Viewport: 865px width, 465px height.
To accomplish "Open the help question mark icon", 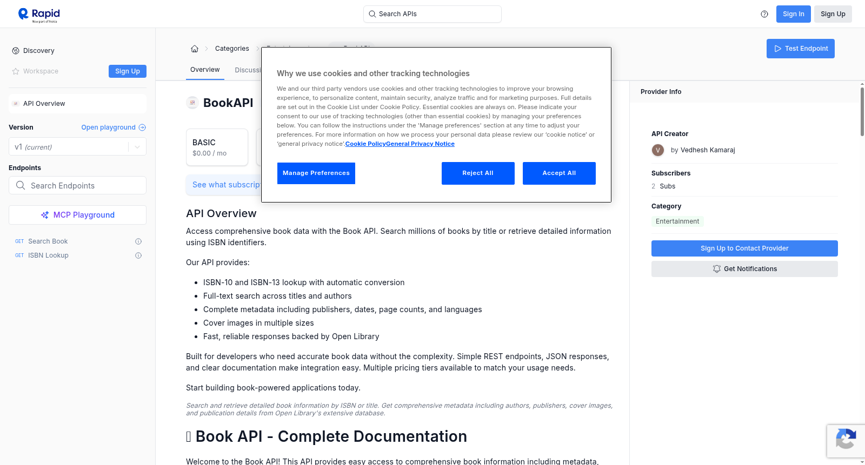I will pos(764,14).
